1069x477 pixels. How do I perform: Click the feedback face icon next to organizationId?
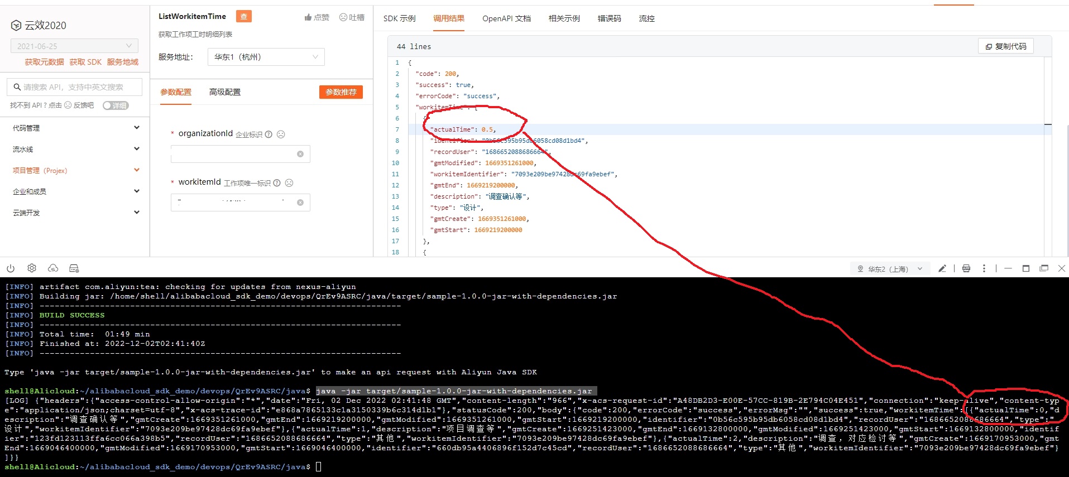click(x=281, y=134)
